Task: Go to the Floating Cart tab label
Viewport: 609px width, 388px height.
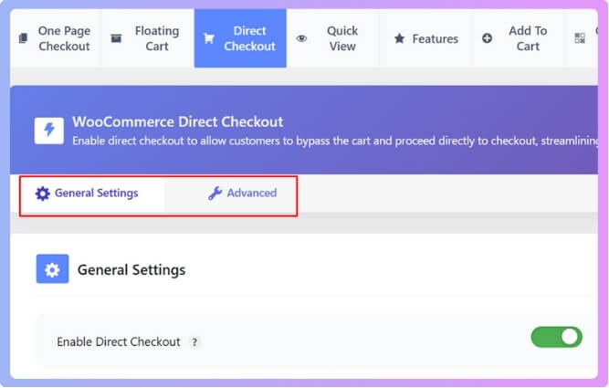Action: click(157, 38)
